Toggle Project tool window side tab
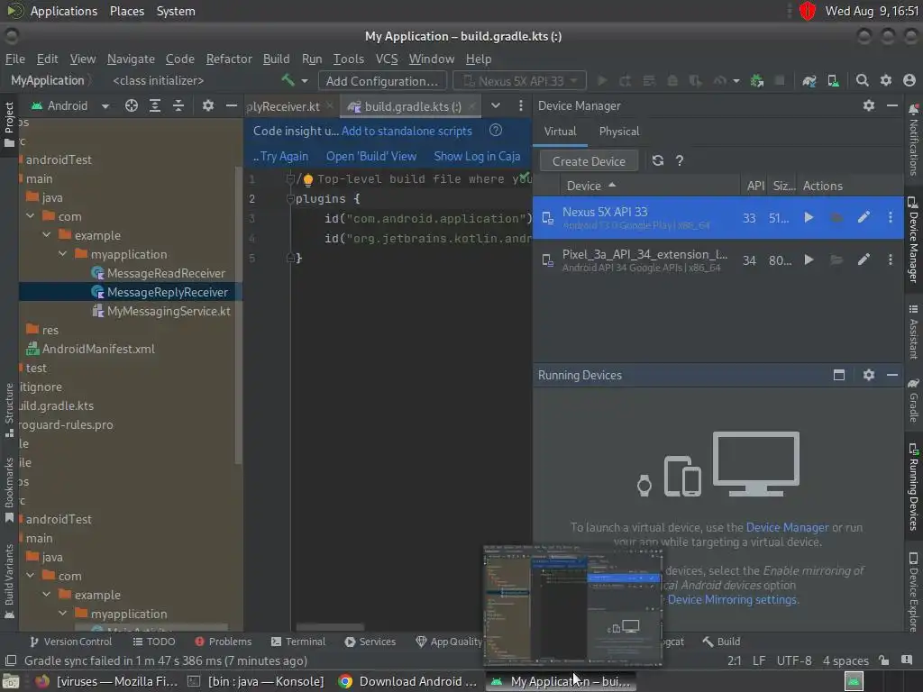The image size is (923, 692). tap(9, 124)
